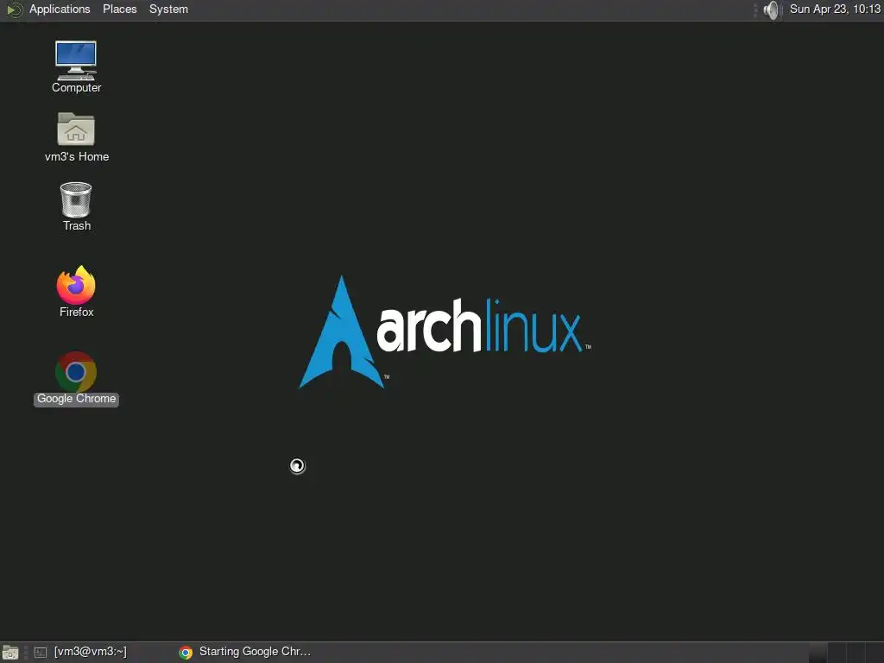Click the MATE logo in the top panel
This screenshot has height=663, width=884.
click(14, 9)
